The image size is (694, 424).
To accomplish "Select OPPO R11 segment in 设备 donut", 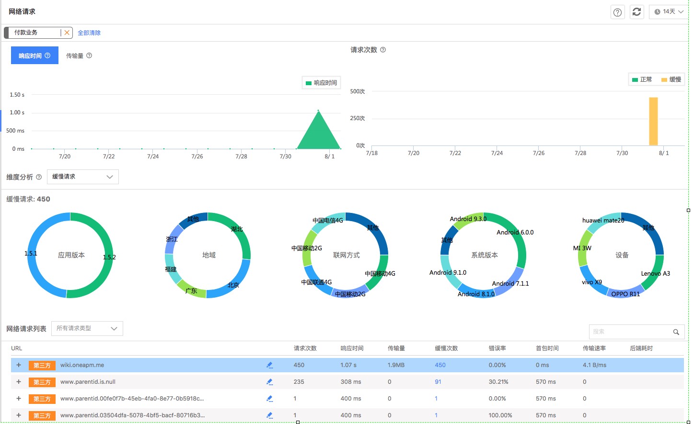I will click(625, 293).
